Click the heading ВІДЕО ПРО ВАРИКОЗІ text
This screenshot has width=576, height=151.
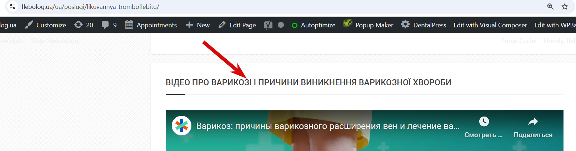click(209, 82)
